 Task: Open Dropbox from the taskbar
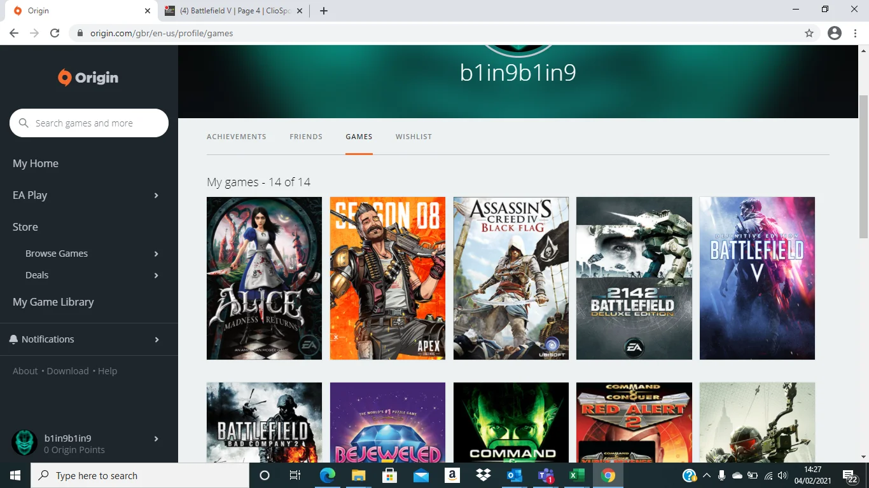(x=483, y=475)
